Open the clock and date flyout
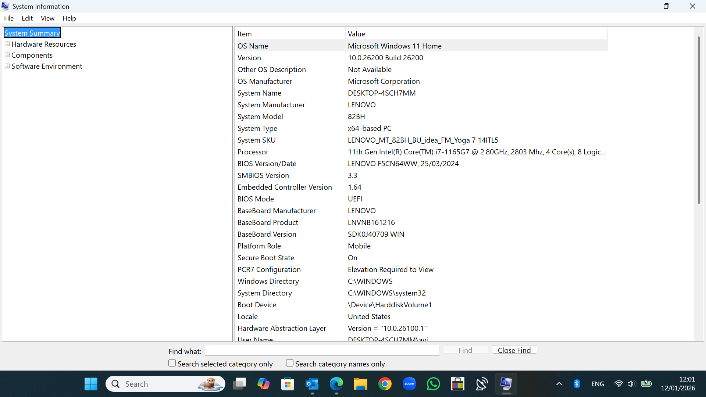The width and height of the screenshot is (706, 397). pyautogui.click(x=678, y=384)
